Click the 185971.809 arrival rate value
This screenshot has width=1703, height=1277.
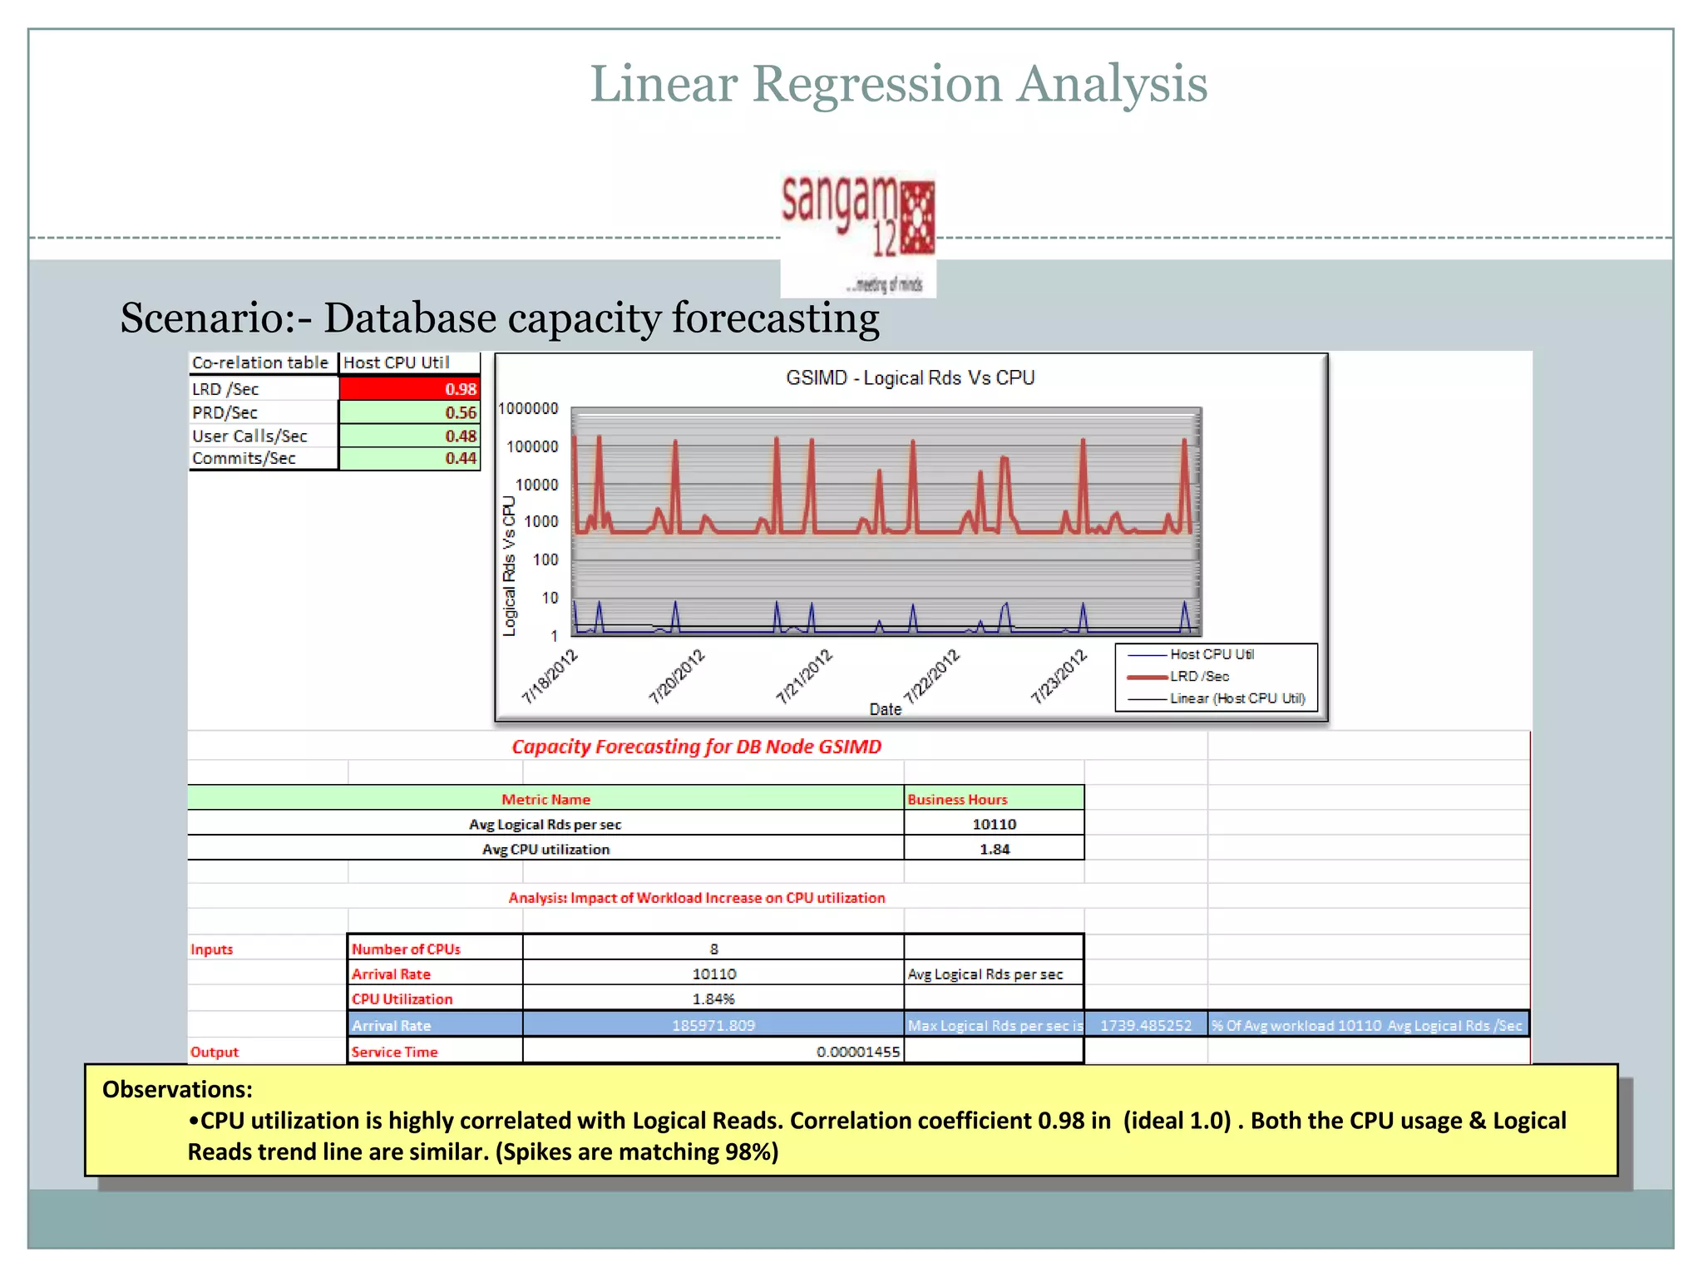coord(713,1025)
